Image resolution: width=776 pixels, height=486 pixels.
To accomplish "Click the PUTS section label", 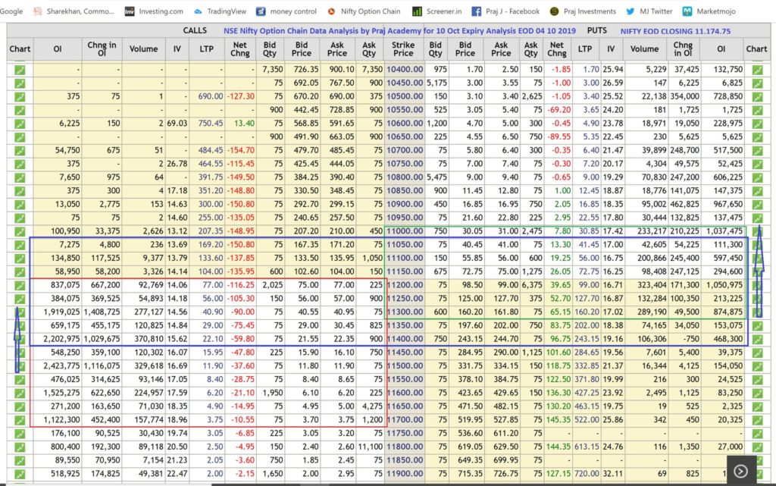I will [x=597, y=30].
